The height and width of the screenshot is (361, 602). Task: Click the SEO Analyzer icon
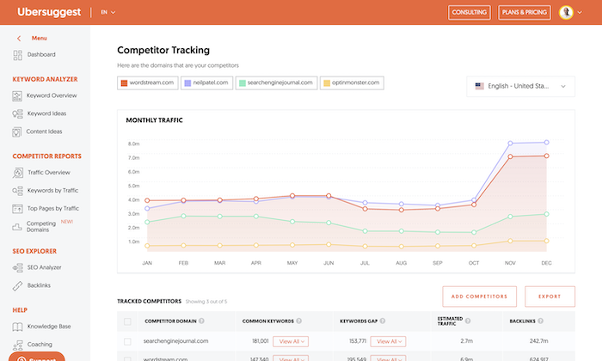[17, 268]
